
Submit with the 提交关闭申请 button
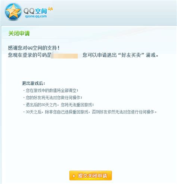(90, 175)
